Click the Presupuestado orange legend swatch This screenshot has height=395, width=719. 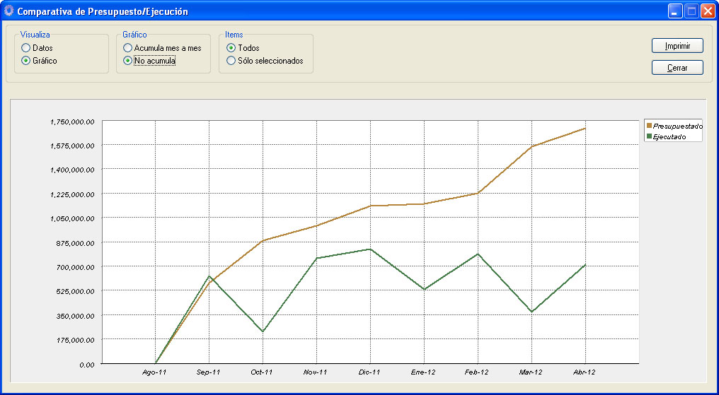pos(650,126)
